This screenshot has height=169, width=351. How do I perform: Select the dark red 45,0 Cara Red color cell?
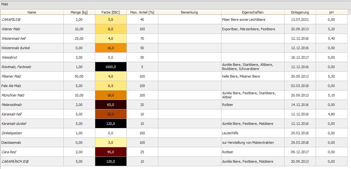[x=111, y=152]
